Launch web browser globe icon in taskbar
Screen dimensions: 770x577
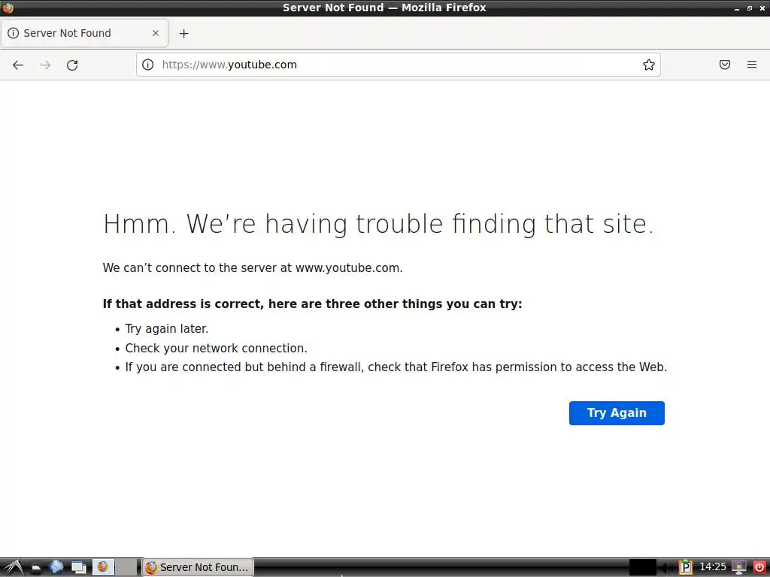(x=56, y=567)
